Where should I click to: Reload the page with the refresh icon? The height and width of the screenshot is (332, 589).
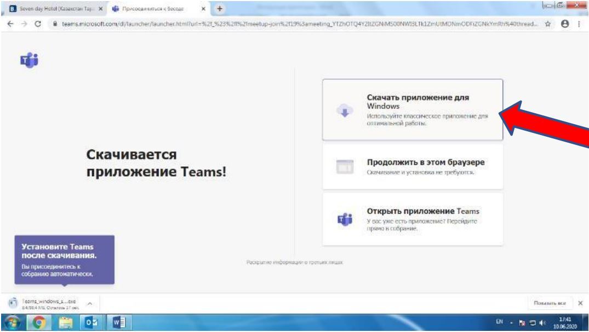click(38, 24)
